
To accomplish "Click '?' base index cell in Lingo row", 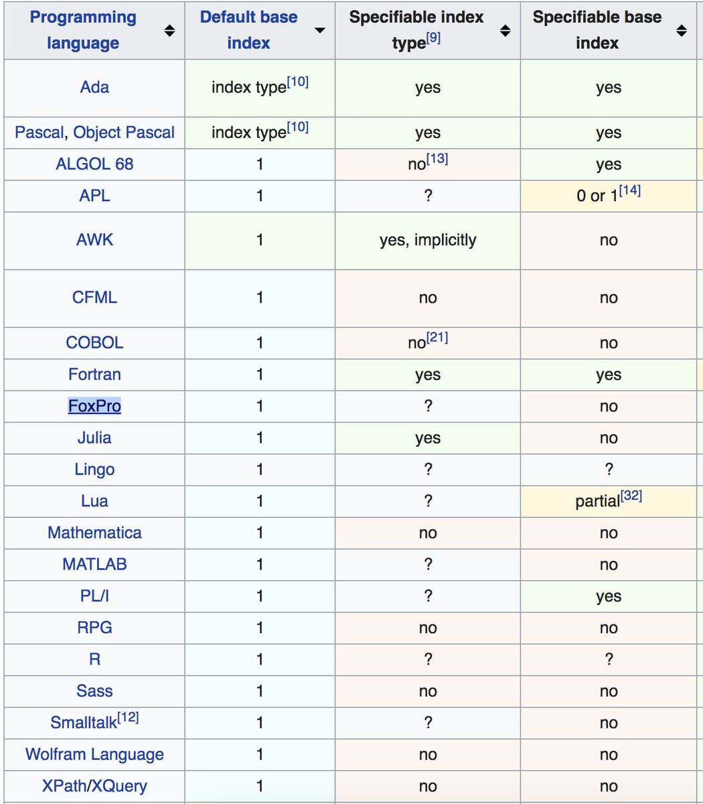I will (x=609, y=470).
